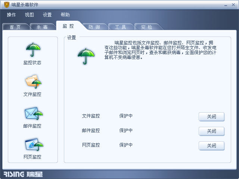Switch to the 防御 tab
239x179 pixels.
point(94,27)
